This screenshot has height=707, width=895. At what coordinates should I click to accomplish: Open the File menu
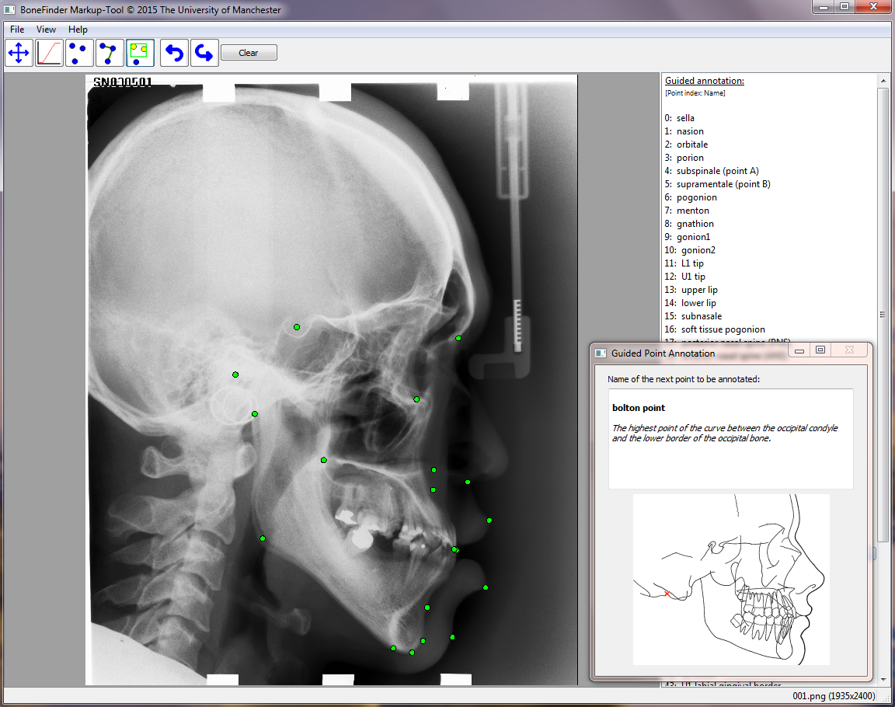pyautogui.click(x=17, y=30)
